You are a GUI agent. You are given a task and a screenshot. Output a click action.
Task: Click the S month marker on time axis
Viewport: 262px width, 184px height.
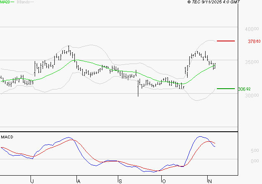click(x=120, y=181)
